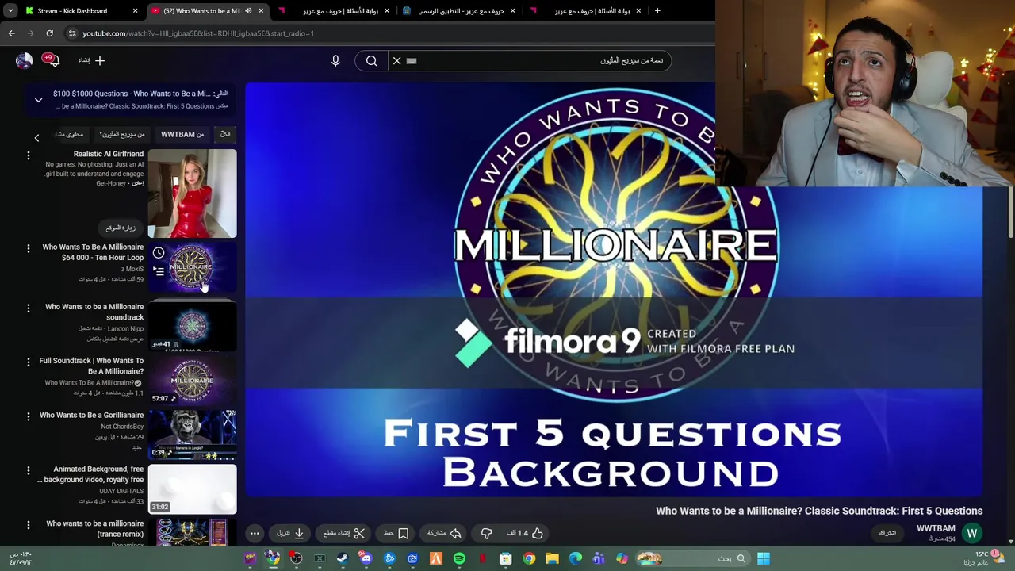1015x571 pixels.
Task: Clear the search box with the X
Action: pos(397,60)
